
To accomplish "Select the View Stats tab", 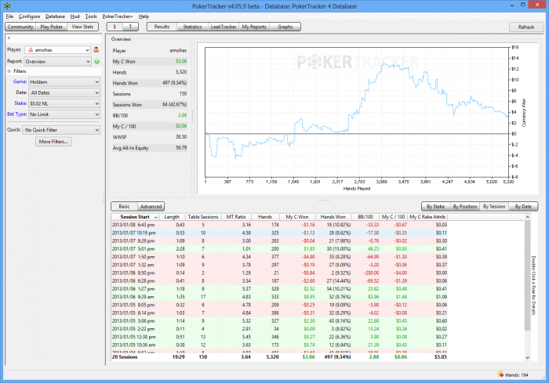I will [x=82, y=27].
